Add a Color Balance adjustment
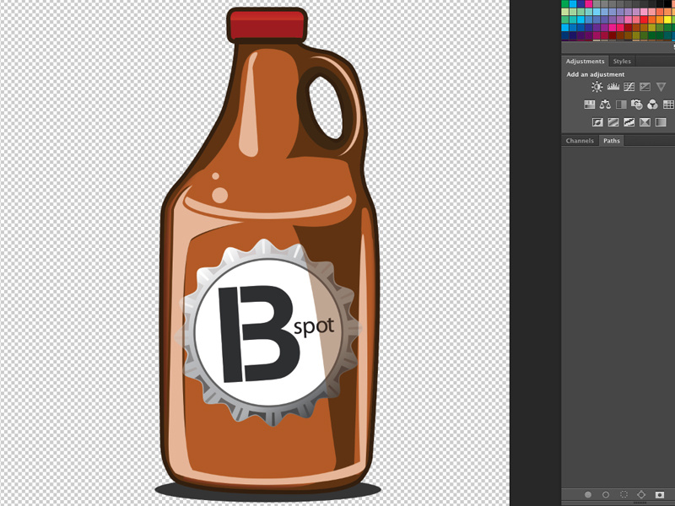The image size is (675, 506). [606, 104]
